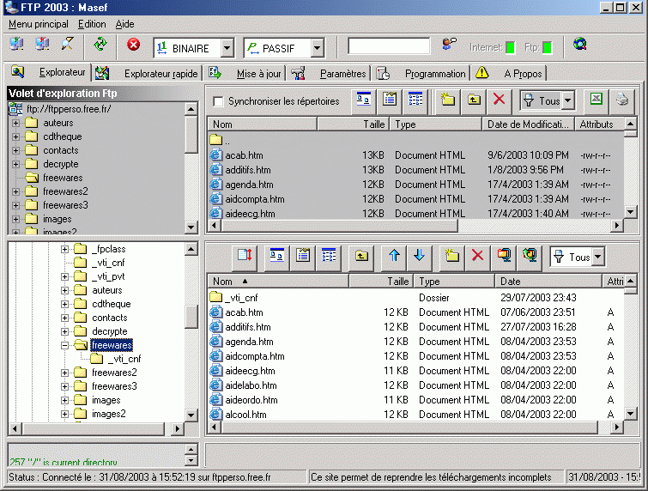
Task: Switch FTP pane to list view
Action: click(x=390, y=100)
